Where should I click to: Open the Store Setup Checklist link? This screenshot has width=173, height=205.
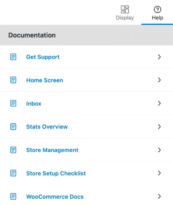pos(56,173)
